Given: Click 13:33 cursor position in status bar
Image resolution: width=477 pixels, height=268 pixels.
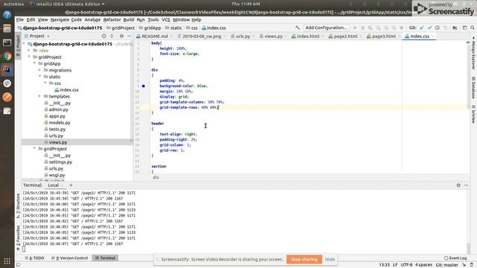Looking at the screenshot, I should click(385, 265).
